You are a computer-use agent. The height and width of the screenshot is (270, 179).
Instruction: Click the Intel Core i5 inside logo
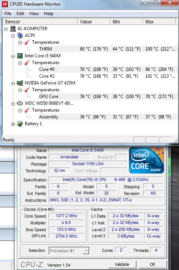click(x=146, y=160)
